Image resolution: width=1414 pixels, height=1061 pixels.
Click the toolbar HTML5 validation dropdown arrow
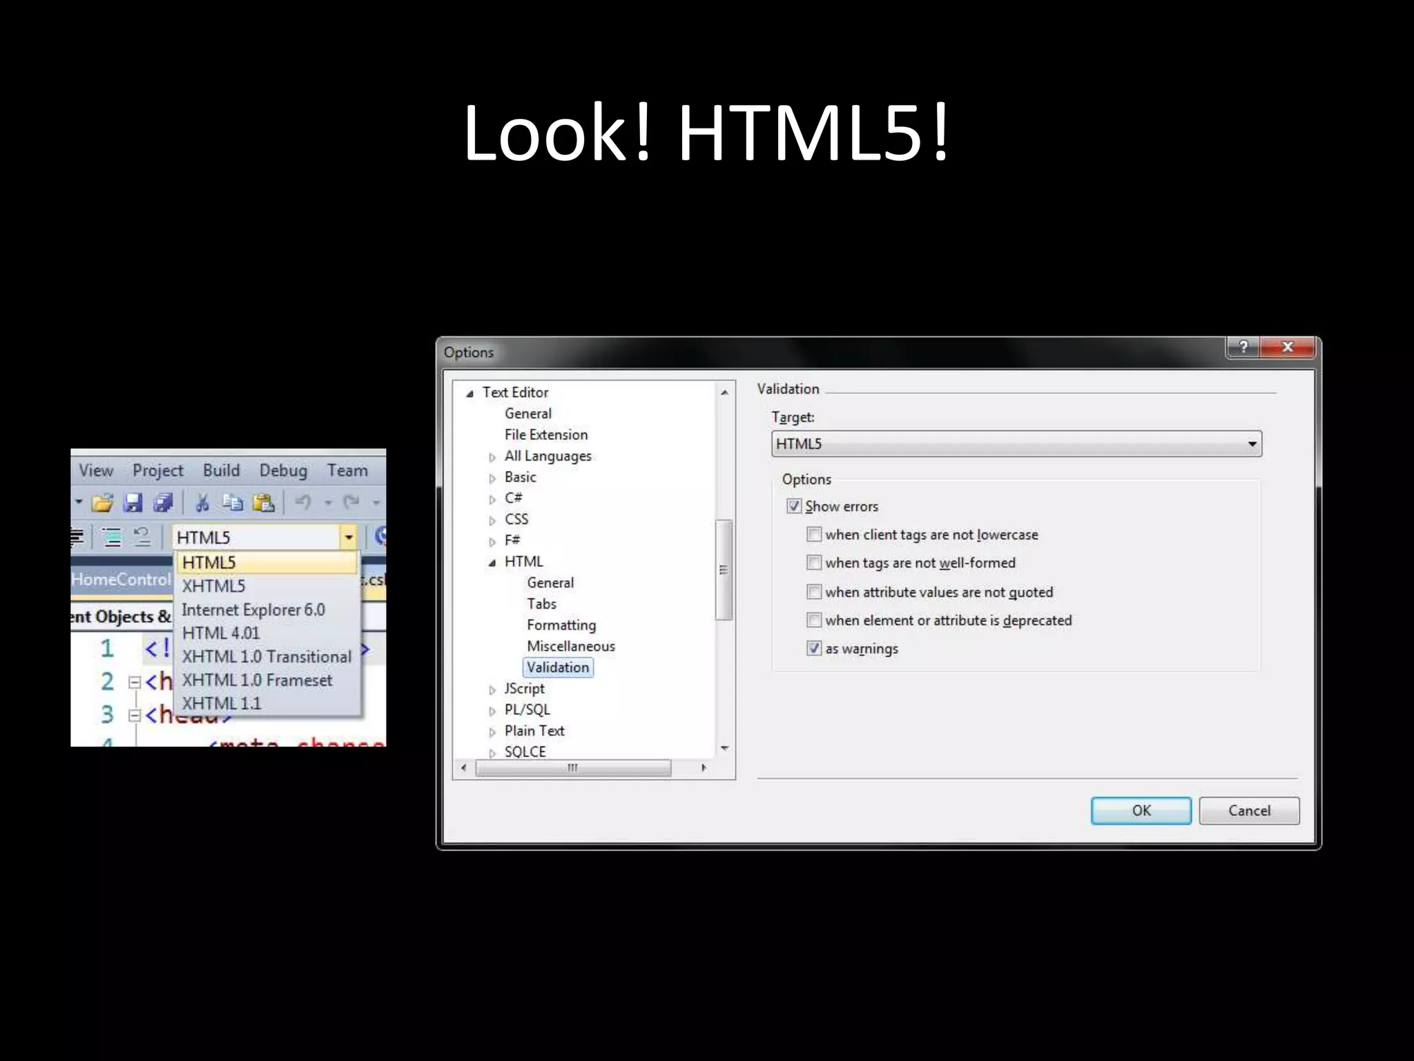point(349,537)
